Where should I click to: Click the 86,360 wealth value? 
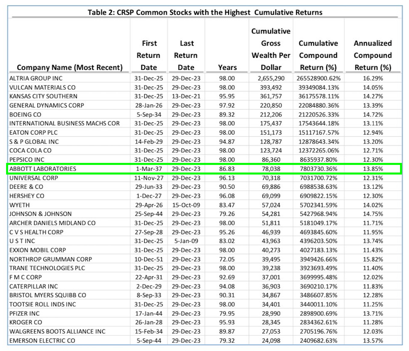point(271,160)
